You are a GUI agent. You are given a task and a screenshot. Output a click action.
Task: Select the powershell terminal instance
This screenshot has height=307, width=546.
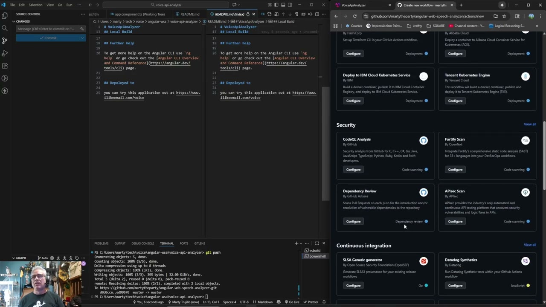(315, 256)
